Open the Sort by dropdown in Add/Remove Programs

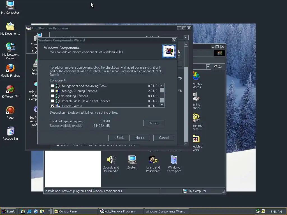[186, 38]
